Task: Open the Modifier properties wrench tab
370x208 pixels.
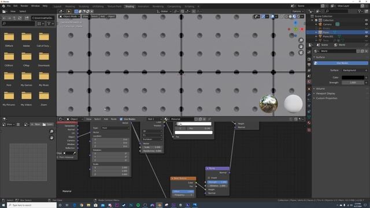Action: 309,94
